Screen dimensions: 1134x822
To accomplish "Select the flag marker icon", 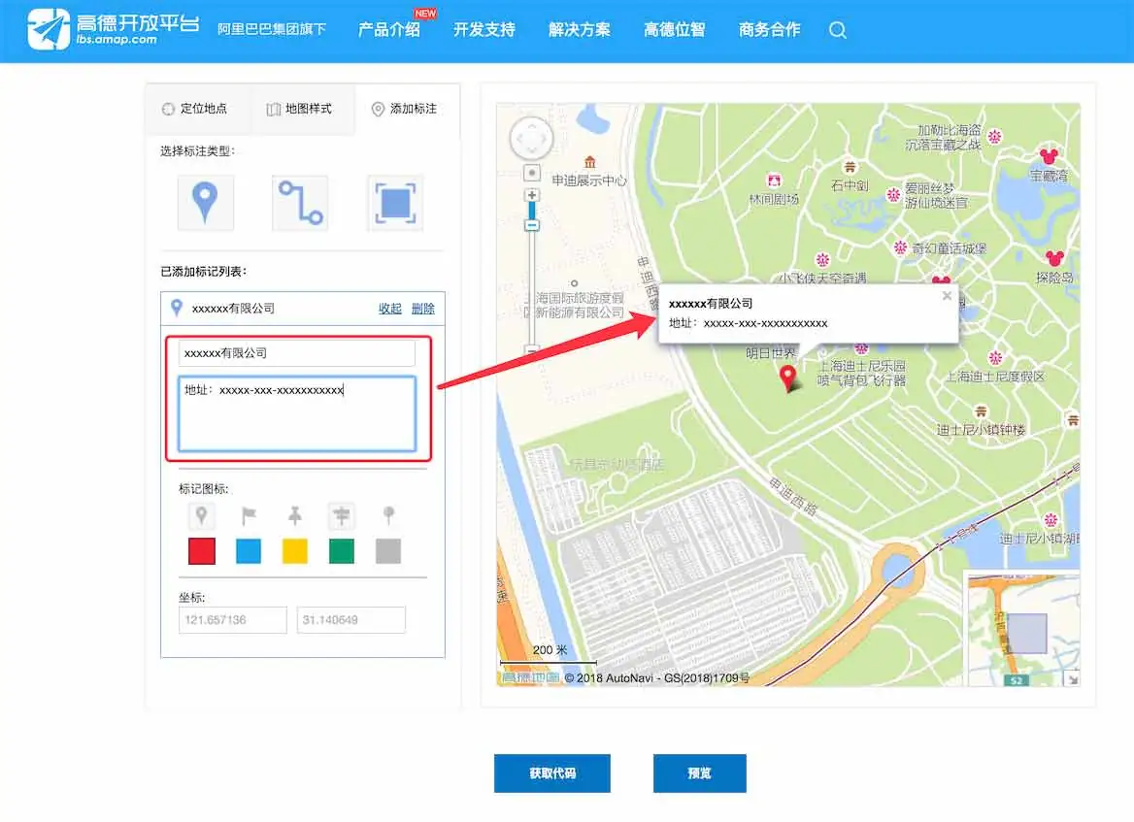I will coord(248,515).
